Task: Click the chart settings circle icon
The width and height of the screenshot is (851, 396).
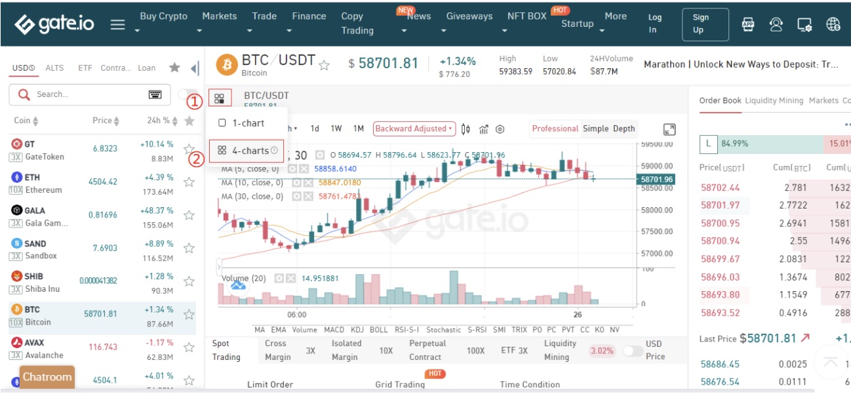Action: [x=500, y=129]
